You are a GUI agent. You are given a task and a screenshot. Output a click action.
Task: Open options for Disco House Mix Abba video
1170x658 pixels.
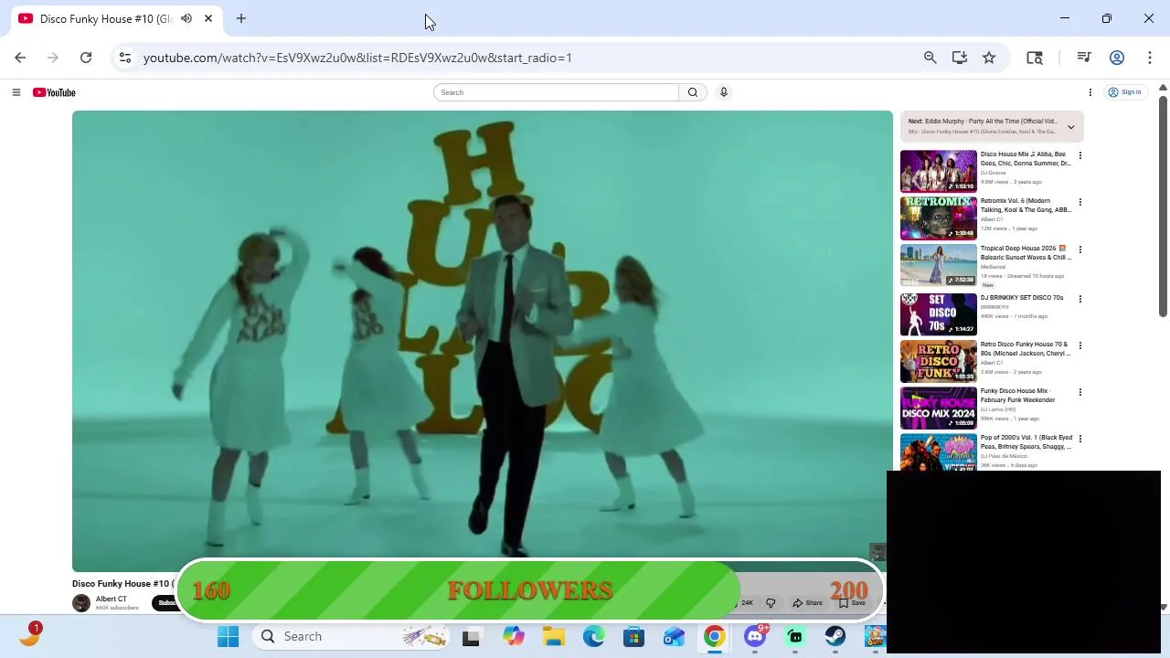point(1080,155)
